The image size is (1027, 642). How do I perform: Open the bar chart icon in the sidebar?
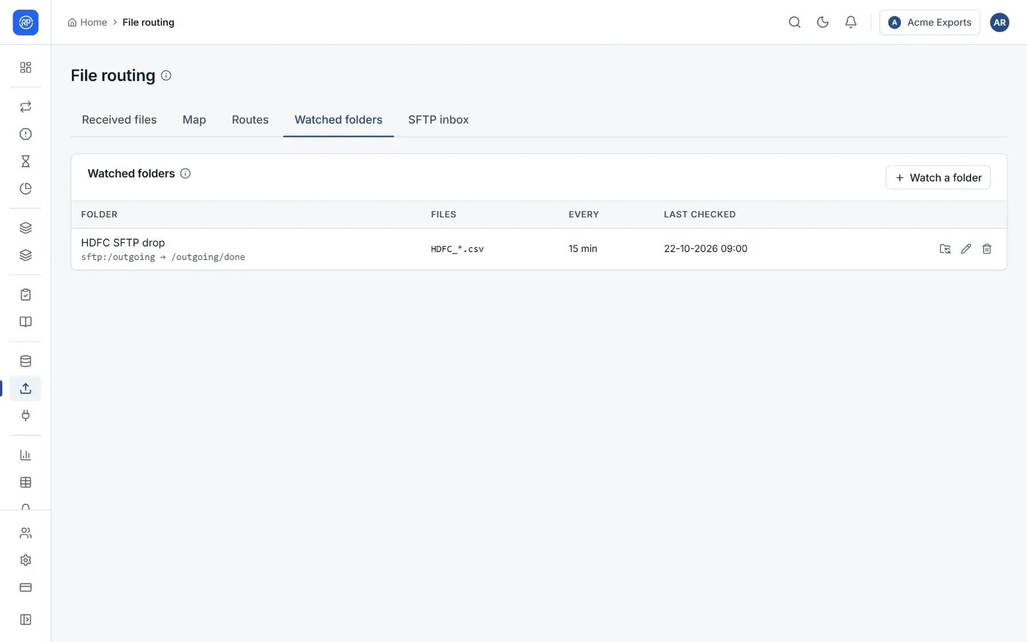pyautogui.click(x=26, y=455)
